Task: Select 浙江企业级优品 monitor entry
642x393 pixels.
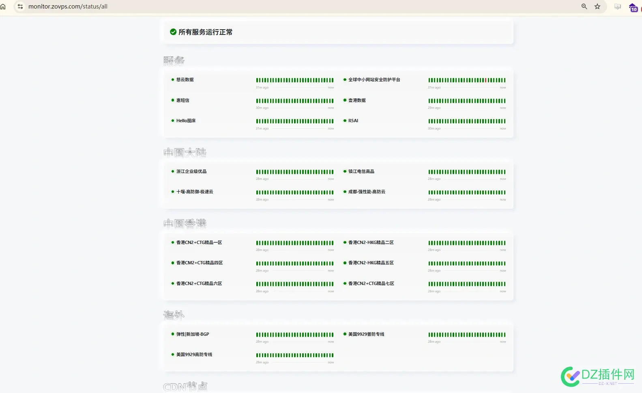Action: coord(191,171)
